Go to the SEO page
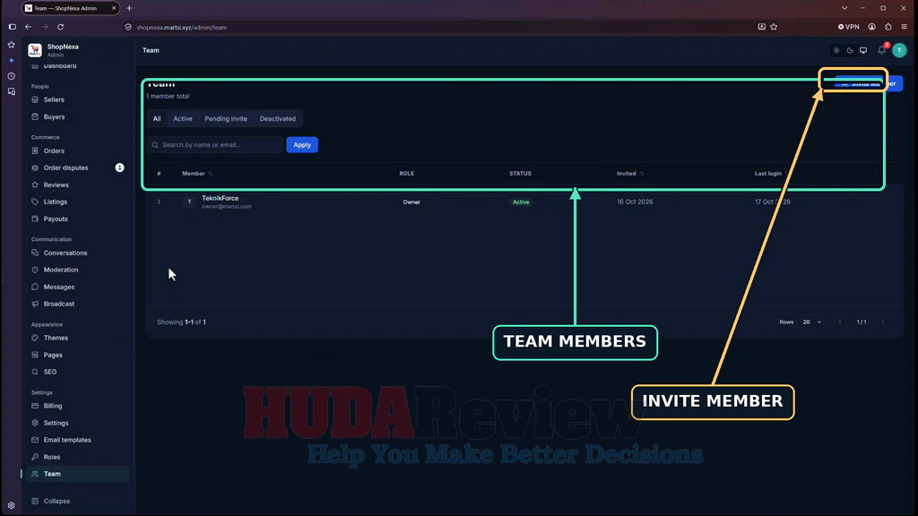Image resolution: width=918 pixels, height=516 pixels. 50,372
